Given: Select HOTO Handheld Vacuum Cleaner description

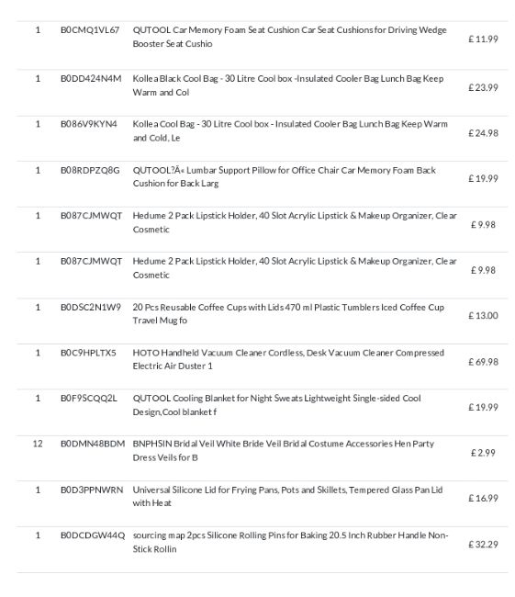Looking at the screenshot, I should click(x=288, y=359).
